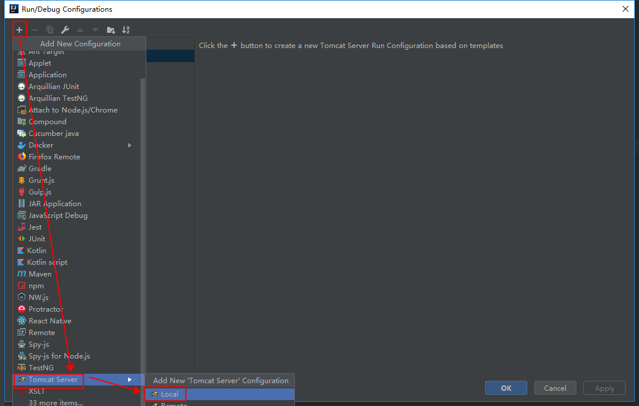
Task: Select Applet from the configuration list
Action: (x=77, y=63)
